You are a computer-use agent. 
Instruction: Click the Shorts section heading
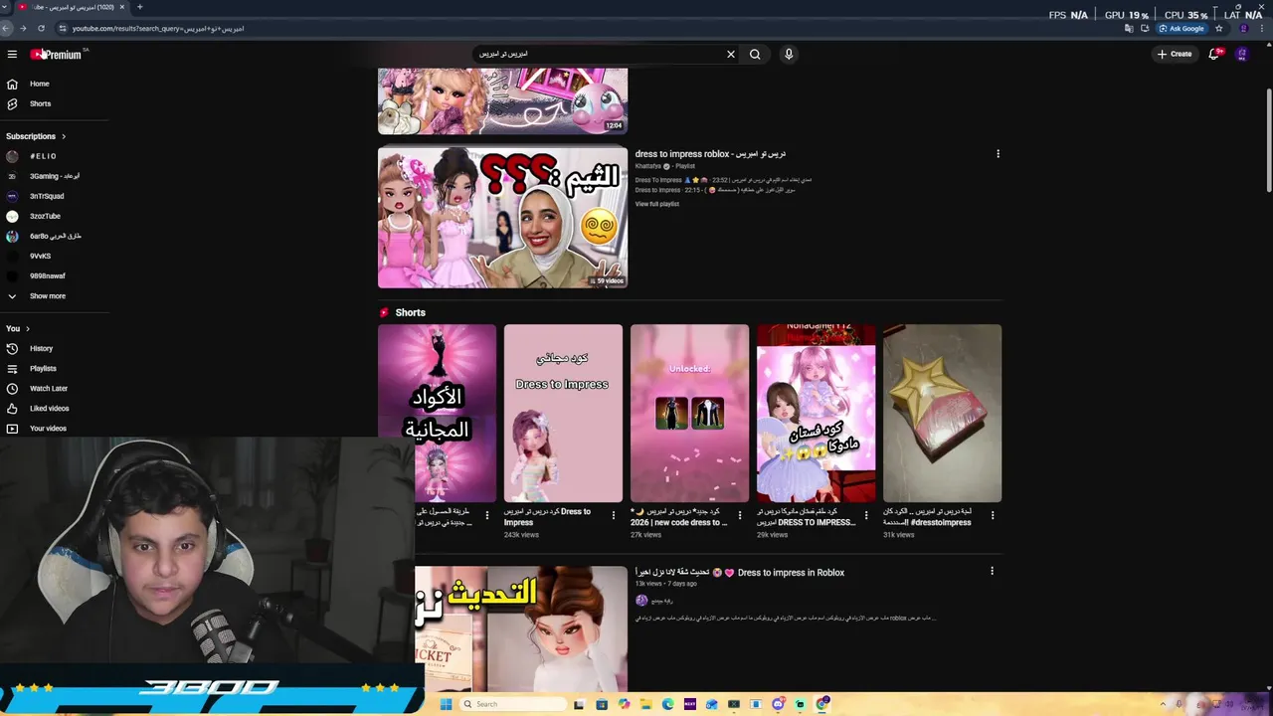click(410, 312)
